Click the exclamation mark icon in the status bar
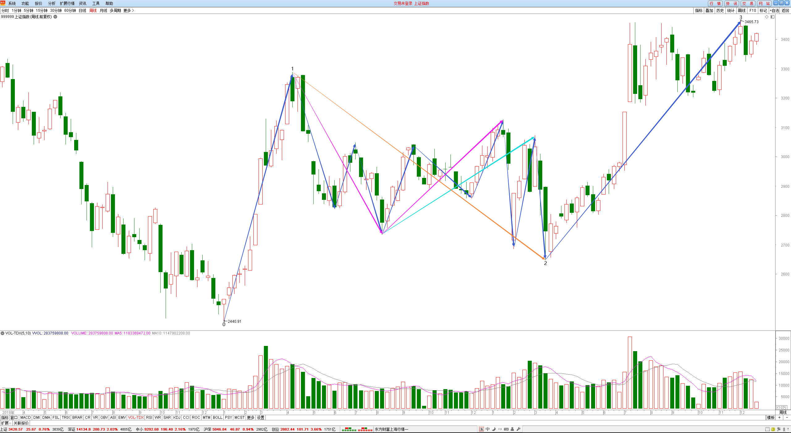This screenshot has height=433, width=791. (789, 429)
